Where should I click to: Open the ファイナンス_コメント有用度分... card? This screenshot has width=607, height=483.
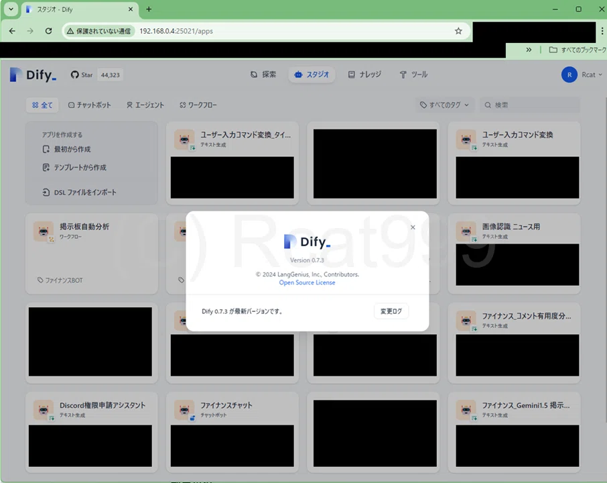coord(514,343)
